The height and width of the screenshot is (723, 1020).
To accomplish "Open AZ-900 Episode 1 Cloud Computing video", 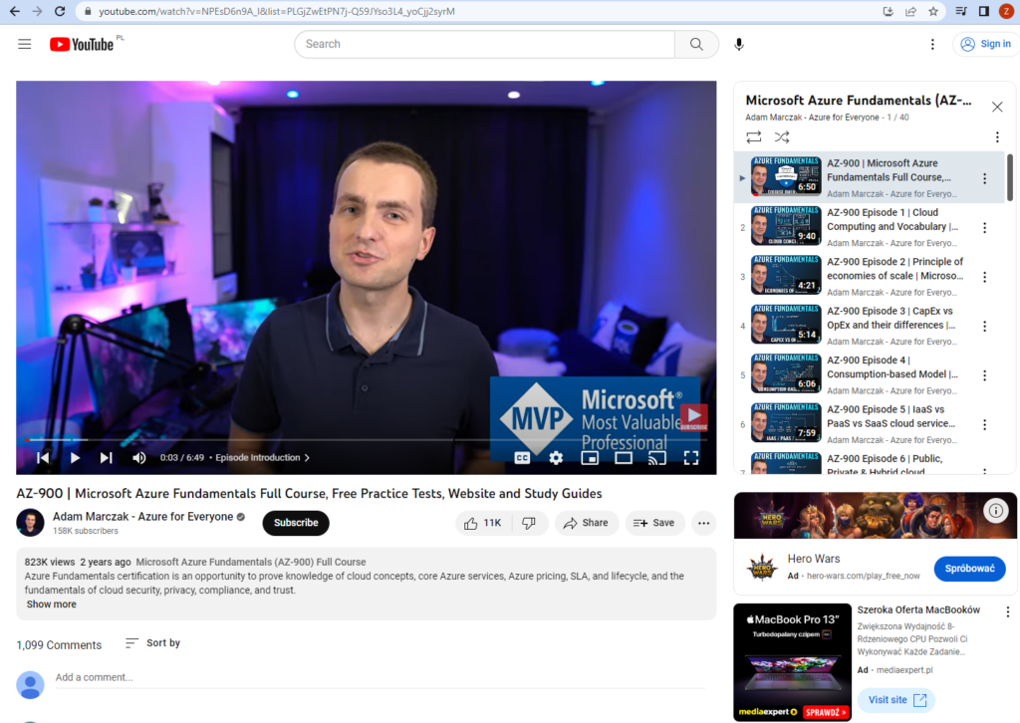I will coord(869,227).
